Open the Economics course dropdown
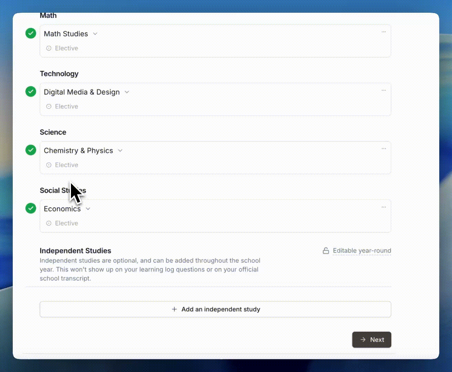Viewport: 452px width, 372px height. click(88, 209)
